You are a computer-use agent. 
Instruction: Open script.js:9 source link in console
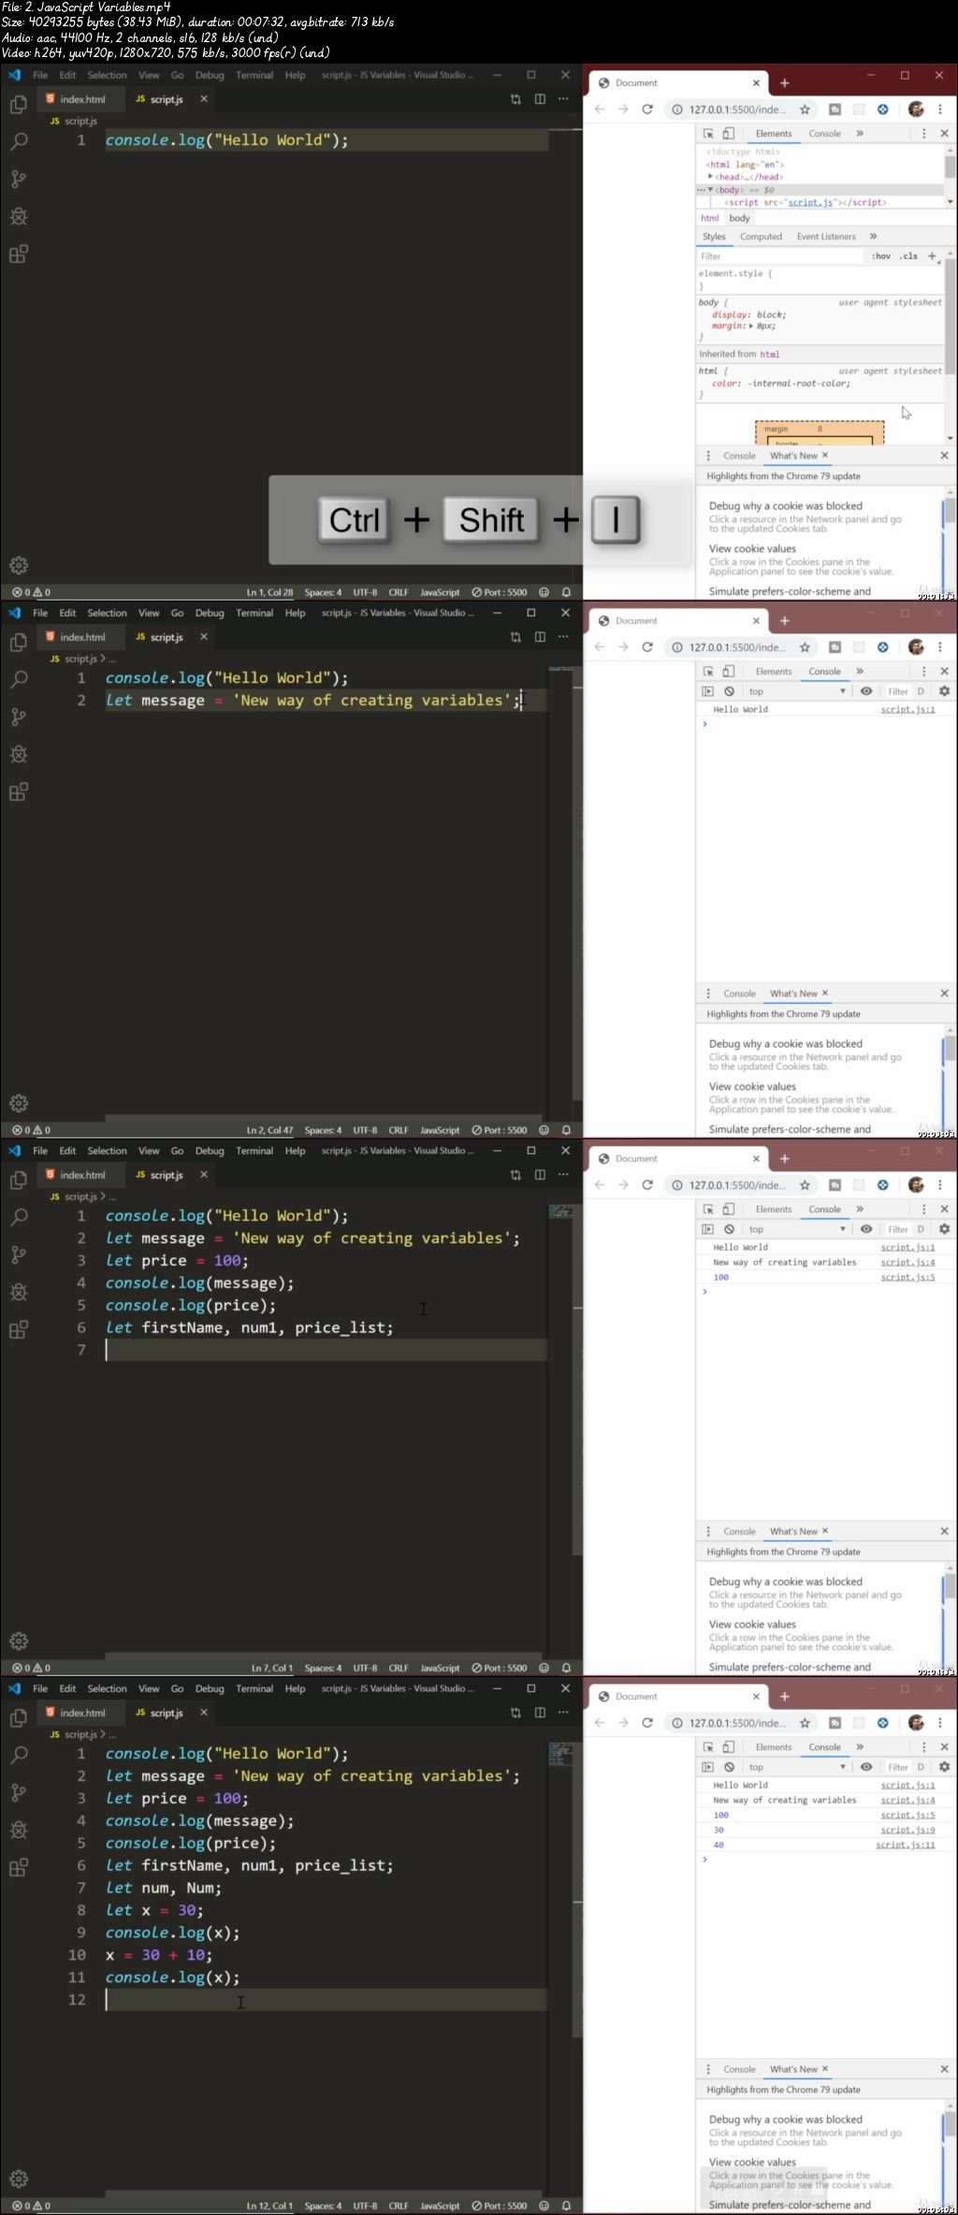907,1830
